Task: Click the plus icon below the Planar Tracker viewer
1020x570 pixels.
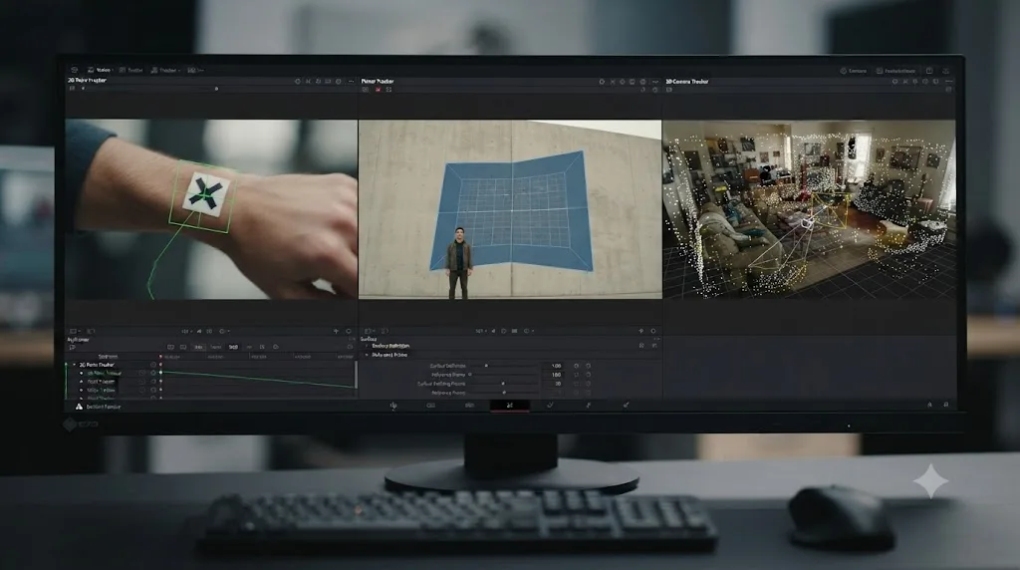Action: (x=640, y=331)
